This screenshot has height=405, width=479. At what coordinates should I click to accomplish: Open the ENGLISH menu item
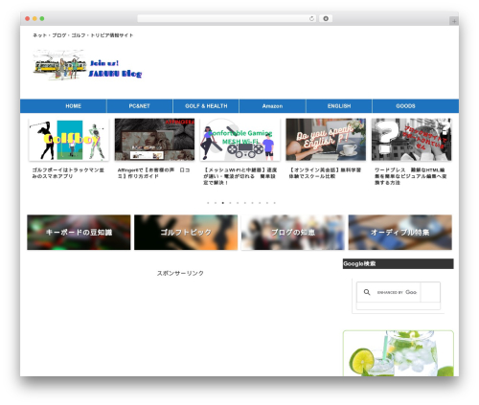(x=339, y=106)
